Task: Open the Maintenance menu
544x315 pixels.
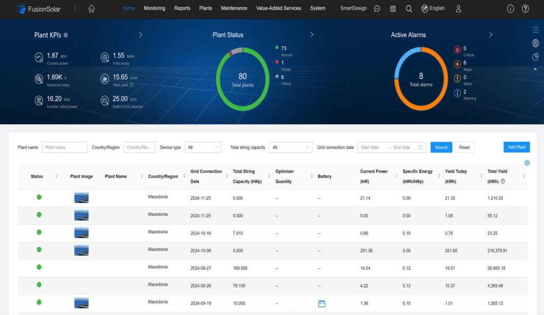Action: tap(234, 8)
